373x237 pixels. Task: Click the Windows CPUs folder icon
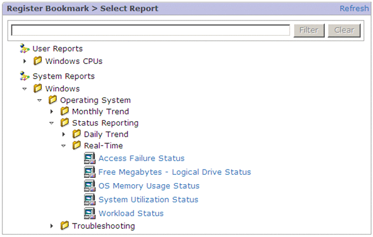pos(38,61)
